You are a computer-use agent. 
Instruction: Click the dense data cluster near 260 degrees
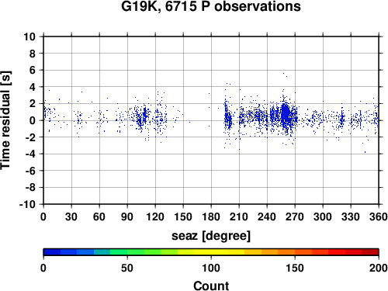286,113
